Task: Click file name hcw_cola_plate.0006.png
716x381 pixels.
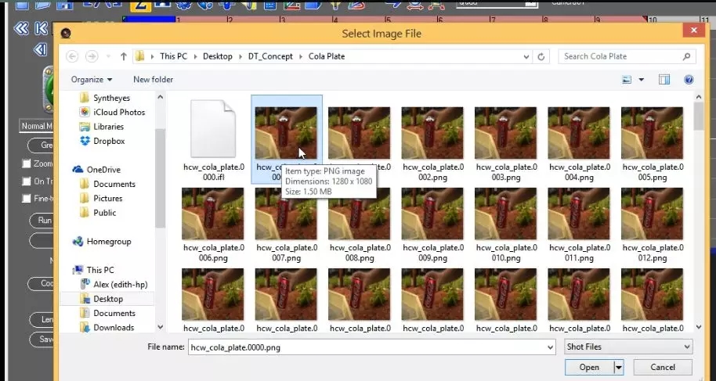Action: coord(214,253)
